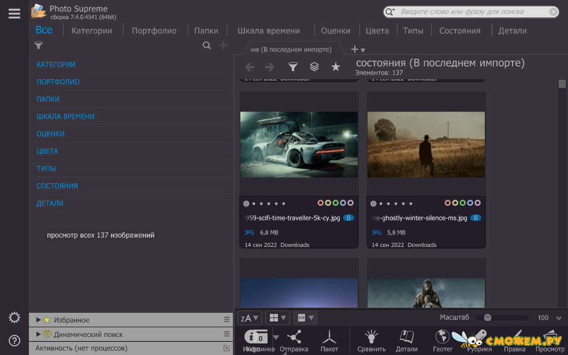Select the (В последнем импорте) collection tab
Image resolution: width=568 pixels, height=355 pixels.
pyautogui.click(x=291, y=50)
